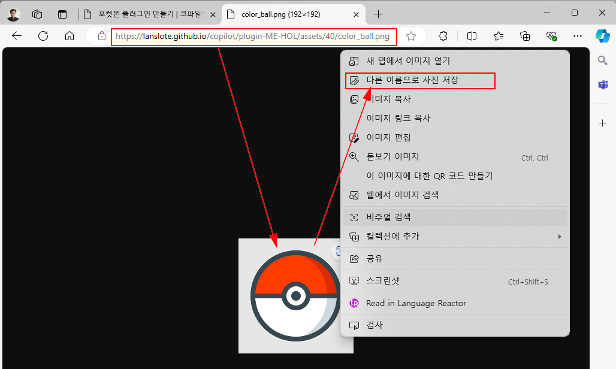The height and width of the screenshot is (369, 616).
Task: Choose 새 탭에서 이미지 열기
Action: pos(455,61)
